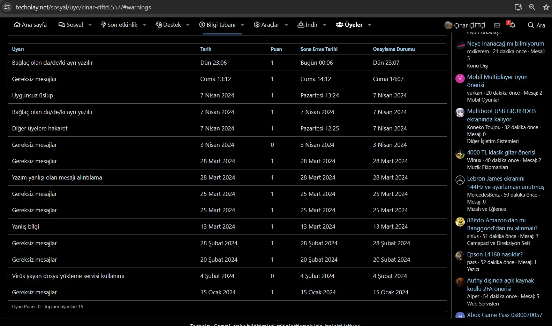Open Mobil Oyunlar category link

[x=483, y=100]
